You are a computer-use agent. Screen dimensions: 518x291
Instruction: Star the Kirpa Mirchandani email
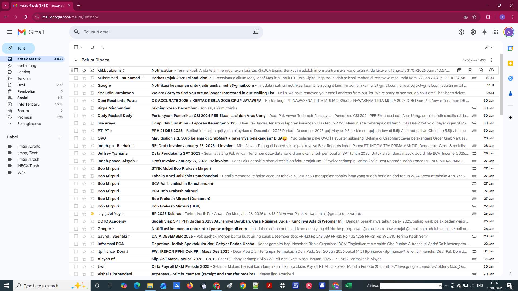click(x=84, y=108)
